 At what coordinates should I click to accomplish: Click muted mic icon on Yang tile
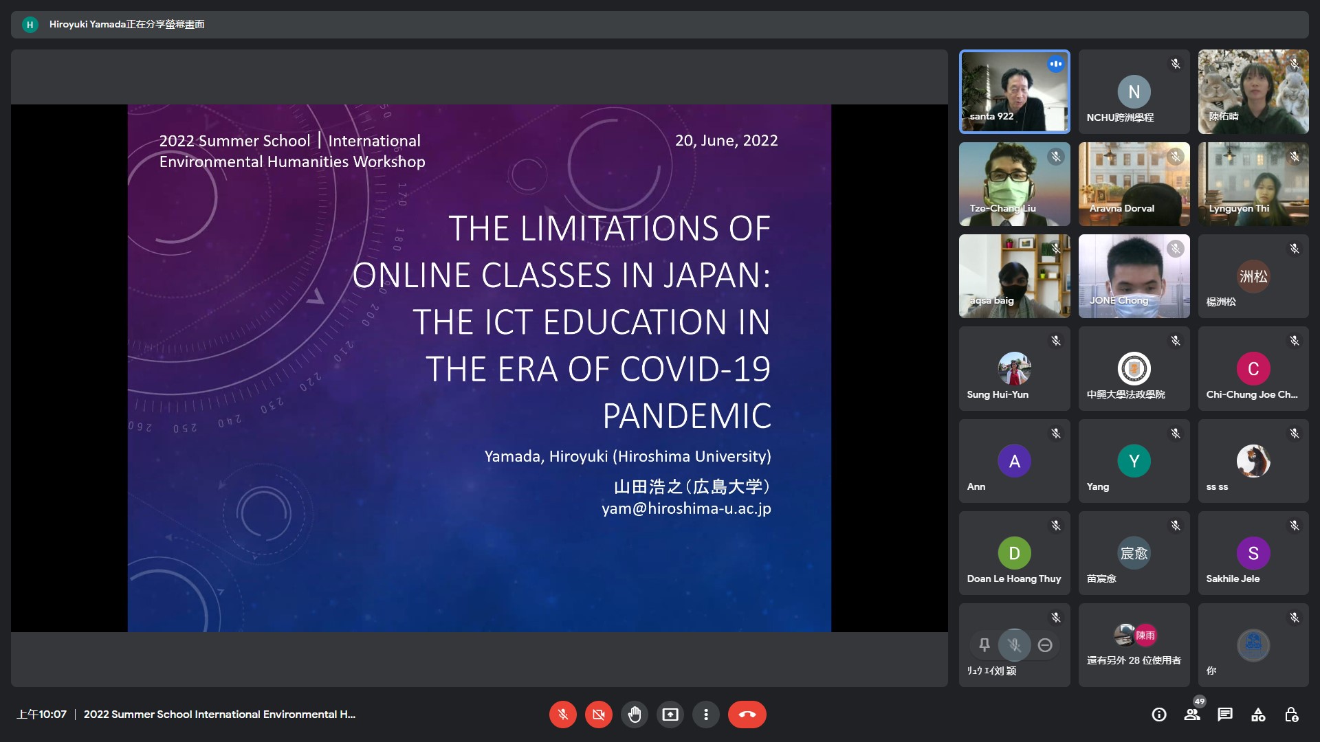[1176, 434]
